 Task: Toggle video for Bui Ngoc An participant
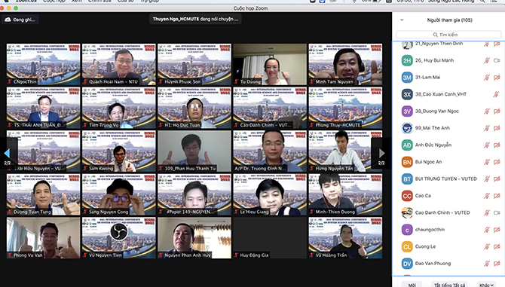click(x=497, y=162)
